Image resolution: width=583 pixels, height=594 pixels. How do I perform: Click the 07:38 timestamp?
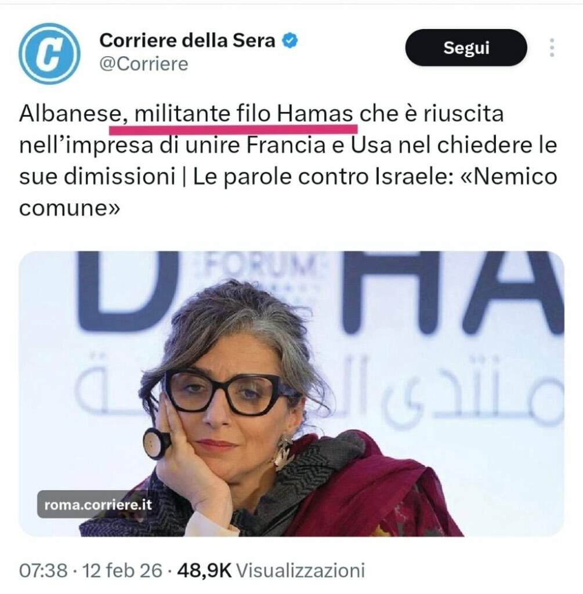click(x=43, y=571)
